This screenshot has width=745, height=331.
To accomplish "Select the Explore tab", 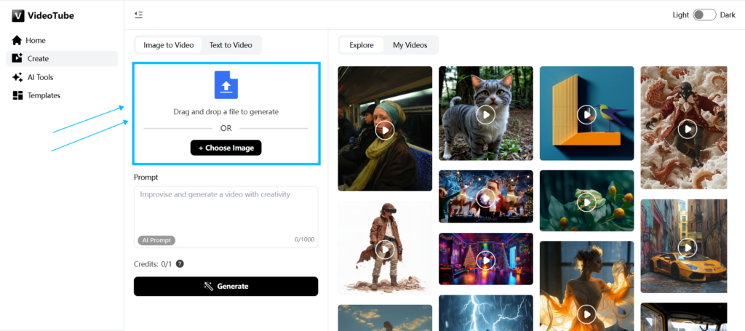I will (362, 45).
